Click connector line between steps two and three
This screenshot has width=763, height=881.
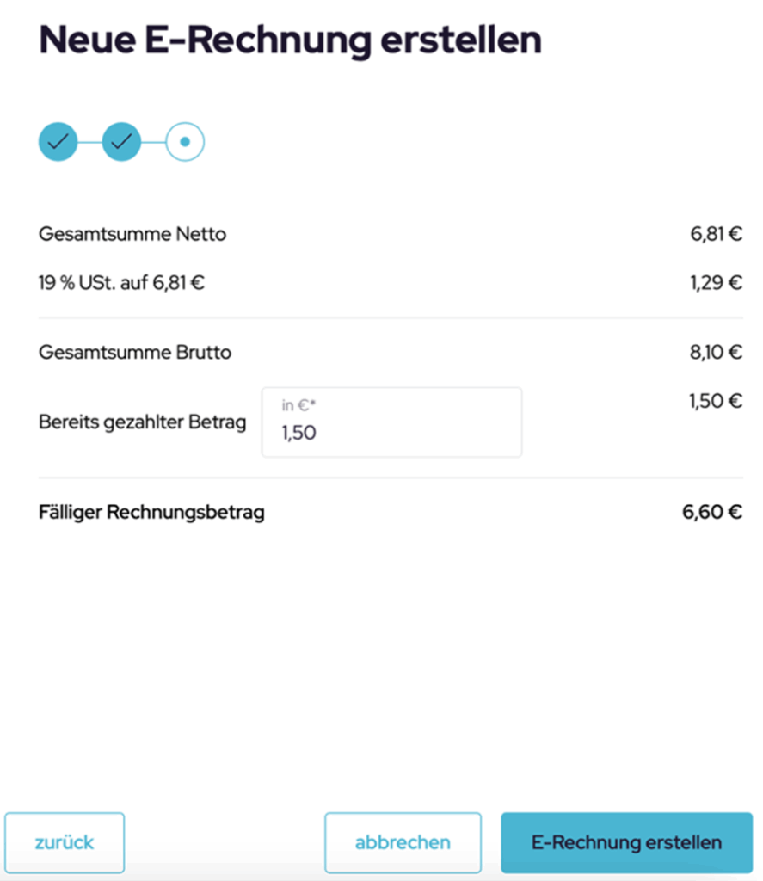pos(153,142)
